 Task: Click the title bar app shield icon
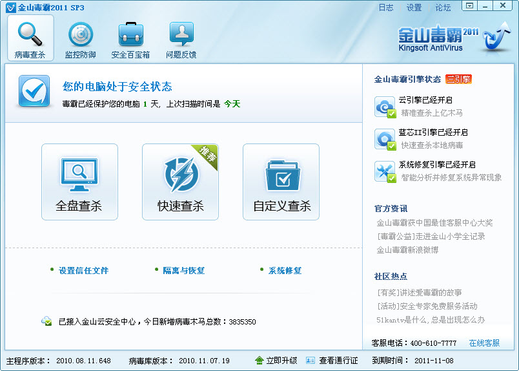(x=10, y=8)
